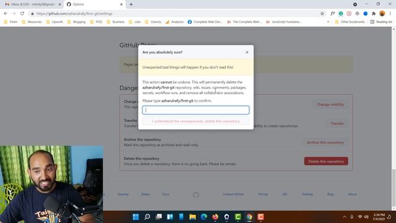Screen dimensions: 396x223
Task: Open Widgets from the taskbar
Action: (x=170, y=217)
